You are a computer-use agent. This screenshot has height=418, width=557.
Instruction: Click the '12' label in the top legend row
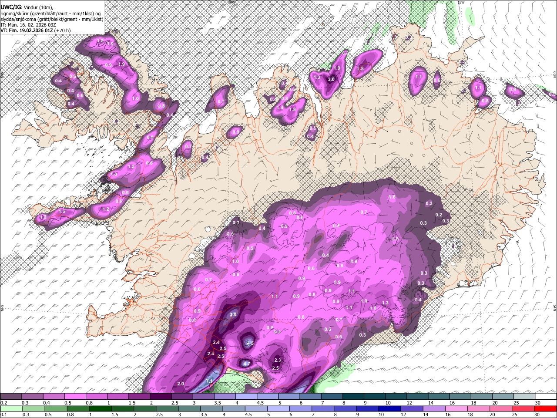point(409,403)
